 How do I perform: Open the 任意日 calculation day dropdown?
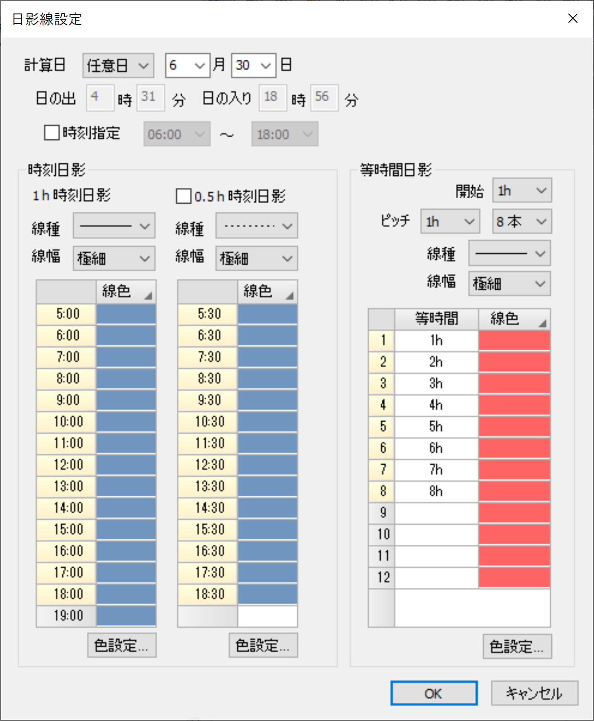click(x=118, y=65)
